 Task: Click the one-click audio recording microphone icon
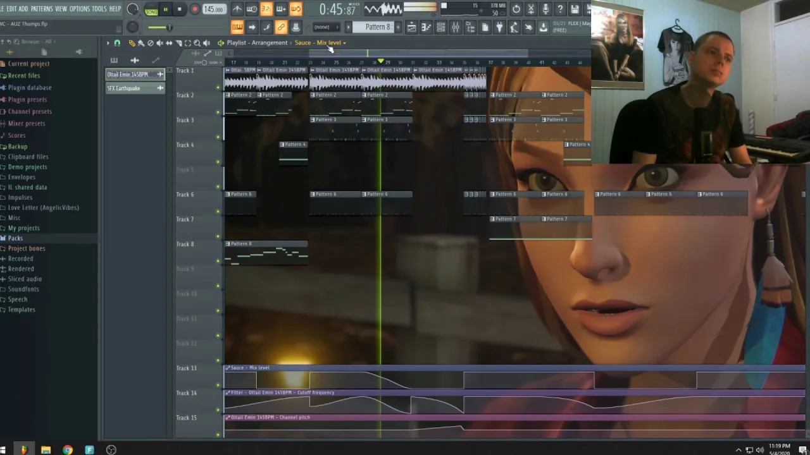pyautogui.click(x=545, y=9)
